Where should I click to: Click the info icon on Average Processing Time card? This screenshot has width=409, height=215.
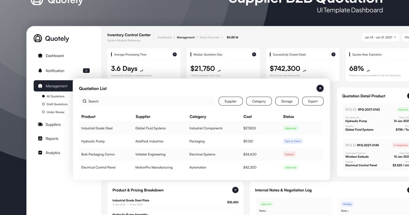(175, 54)
